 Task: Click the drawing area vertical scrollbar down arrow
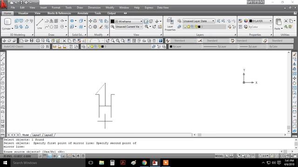point(289,131)
